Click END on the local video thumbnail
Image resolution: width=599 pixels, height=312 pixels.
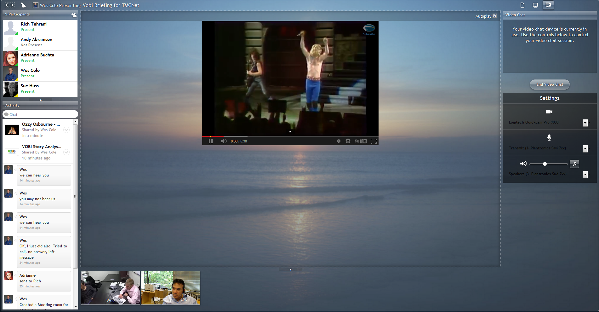(184, 299)
